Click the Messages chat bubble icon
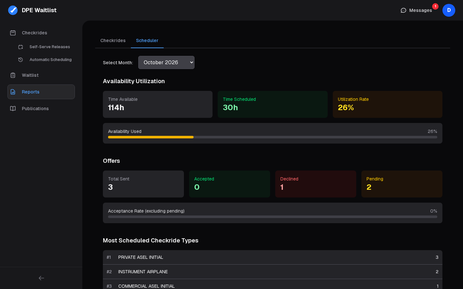This screenshot has width=463, height=289. coord(404,10)
